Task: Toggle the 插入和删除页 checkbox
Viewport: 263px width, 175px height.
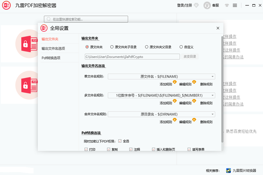Action: tap(154, 149)
